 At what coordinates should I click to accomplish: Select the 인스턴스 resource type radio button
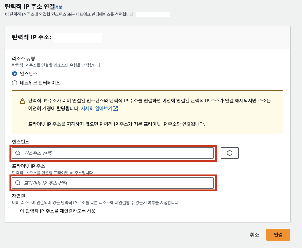(x=15, y=74)
